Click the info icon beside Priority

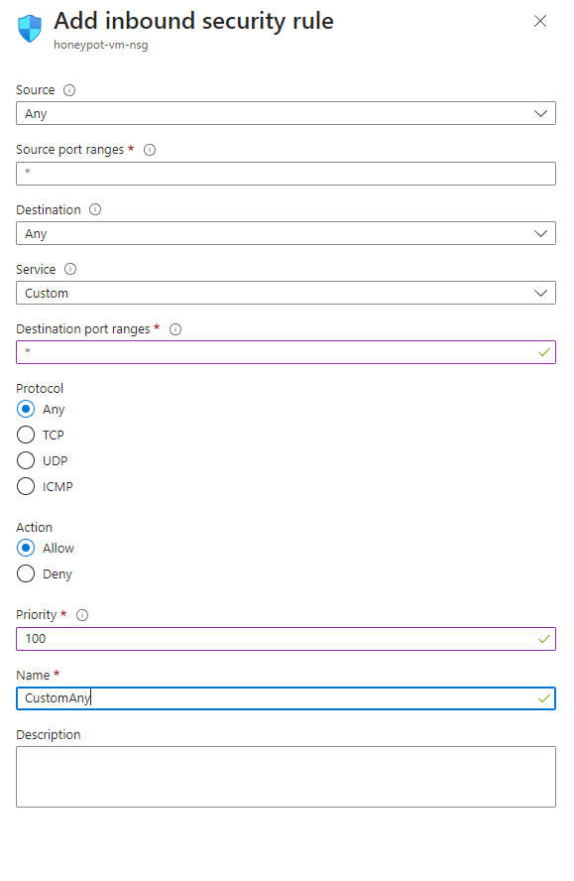82,615
